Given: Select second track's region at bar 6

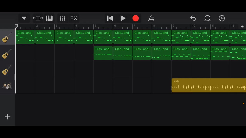Looking at the screenshot, I should click(x=123, y=53).
